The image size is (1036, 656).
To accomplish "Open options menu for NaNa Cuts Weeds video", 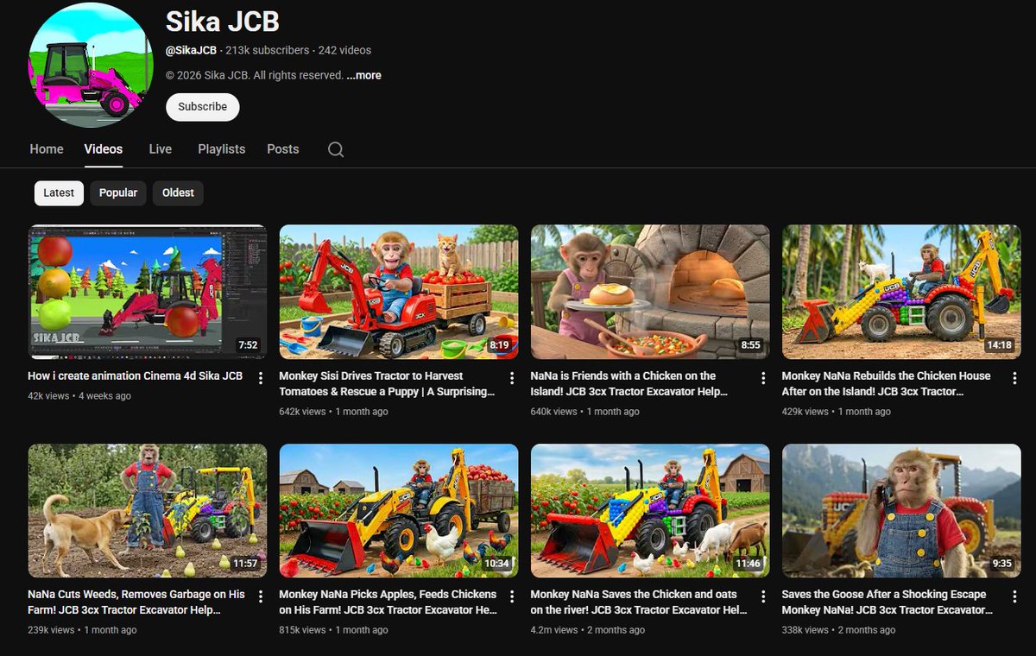I will 261,597.
